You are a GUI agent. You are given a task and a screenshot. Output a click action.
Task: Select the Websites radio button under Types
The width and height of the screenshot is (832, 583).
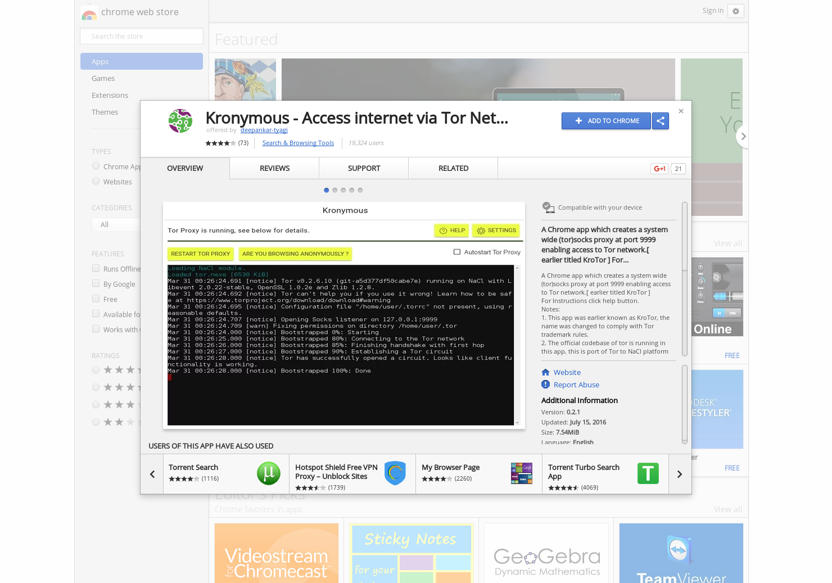pyautogui.click(x=96, y=180)
